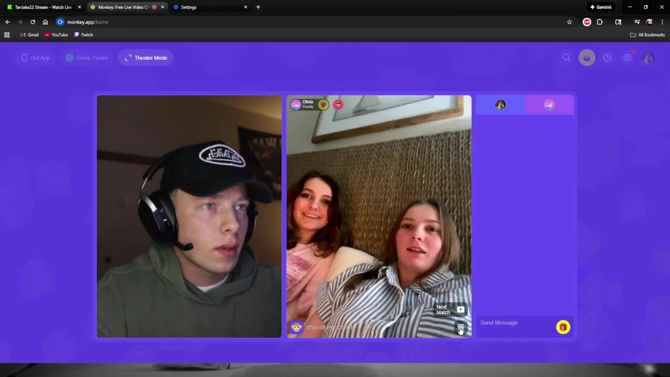Viewport: 670px width, 377px height.
Task: Click the monkey logo on partner video
Action: pos(297,327)
